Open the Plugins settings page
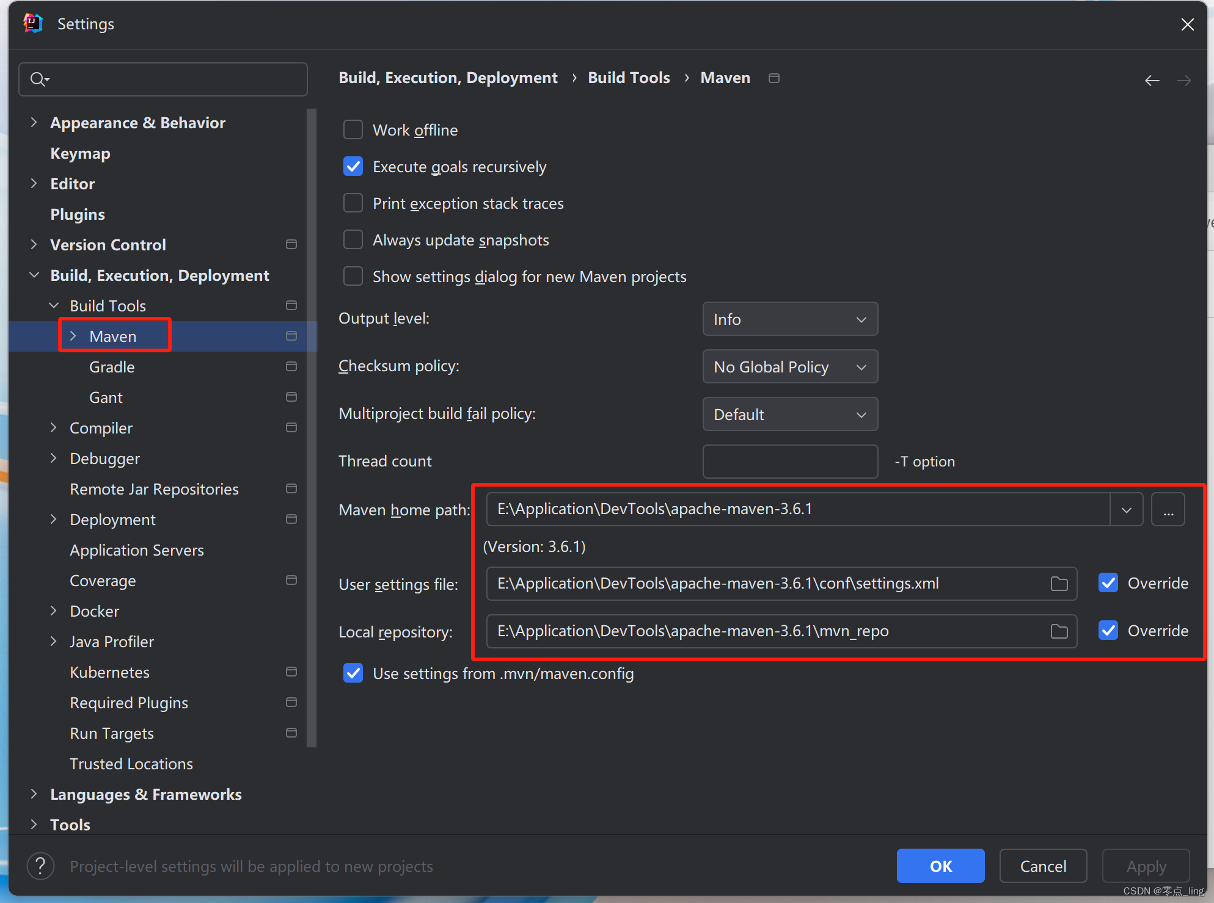1214x903 pixels. 78,214
